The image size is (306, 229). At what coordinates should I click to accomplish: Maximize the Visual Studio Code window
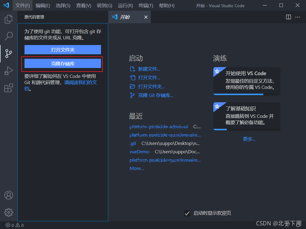pyautogui.click(x=281, y=5)
